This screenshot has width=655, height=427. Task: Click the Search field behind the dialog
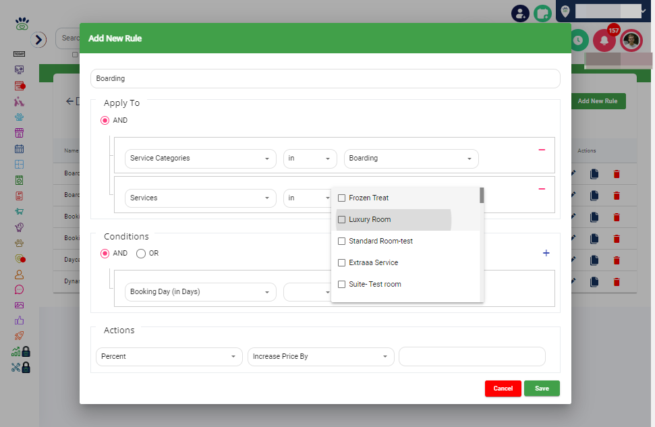pos(69,38)
